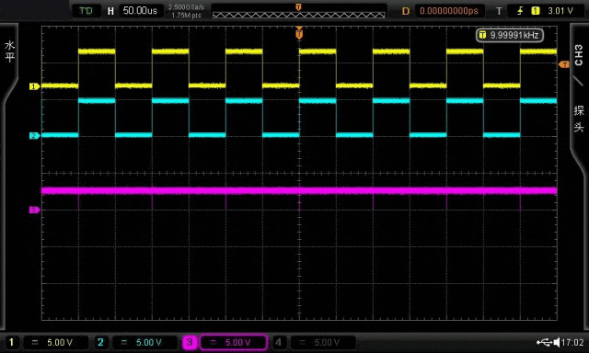Select channel 2 label in bottom bar
This screenshot has width=589, height=353.
pyautogui.click(x=100, y=342)
